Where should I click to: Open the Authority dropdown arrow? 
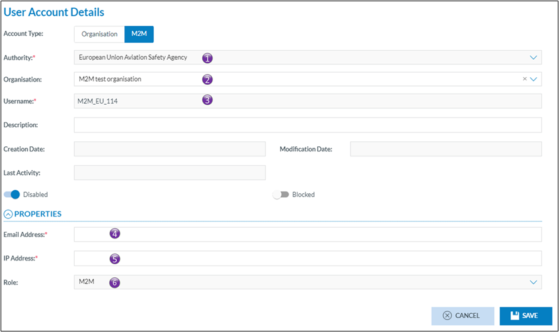[534, 58]
